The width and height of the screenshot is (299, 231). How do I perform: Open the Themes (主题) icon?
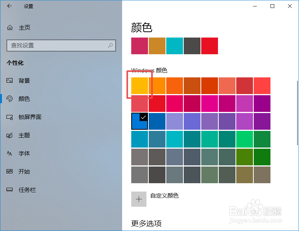[x=10, y=135]
